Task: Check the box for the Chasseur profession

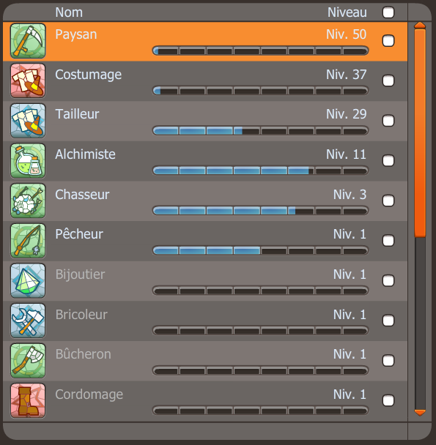Action: coord(388,201)
